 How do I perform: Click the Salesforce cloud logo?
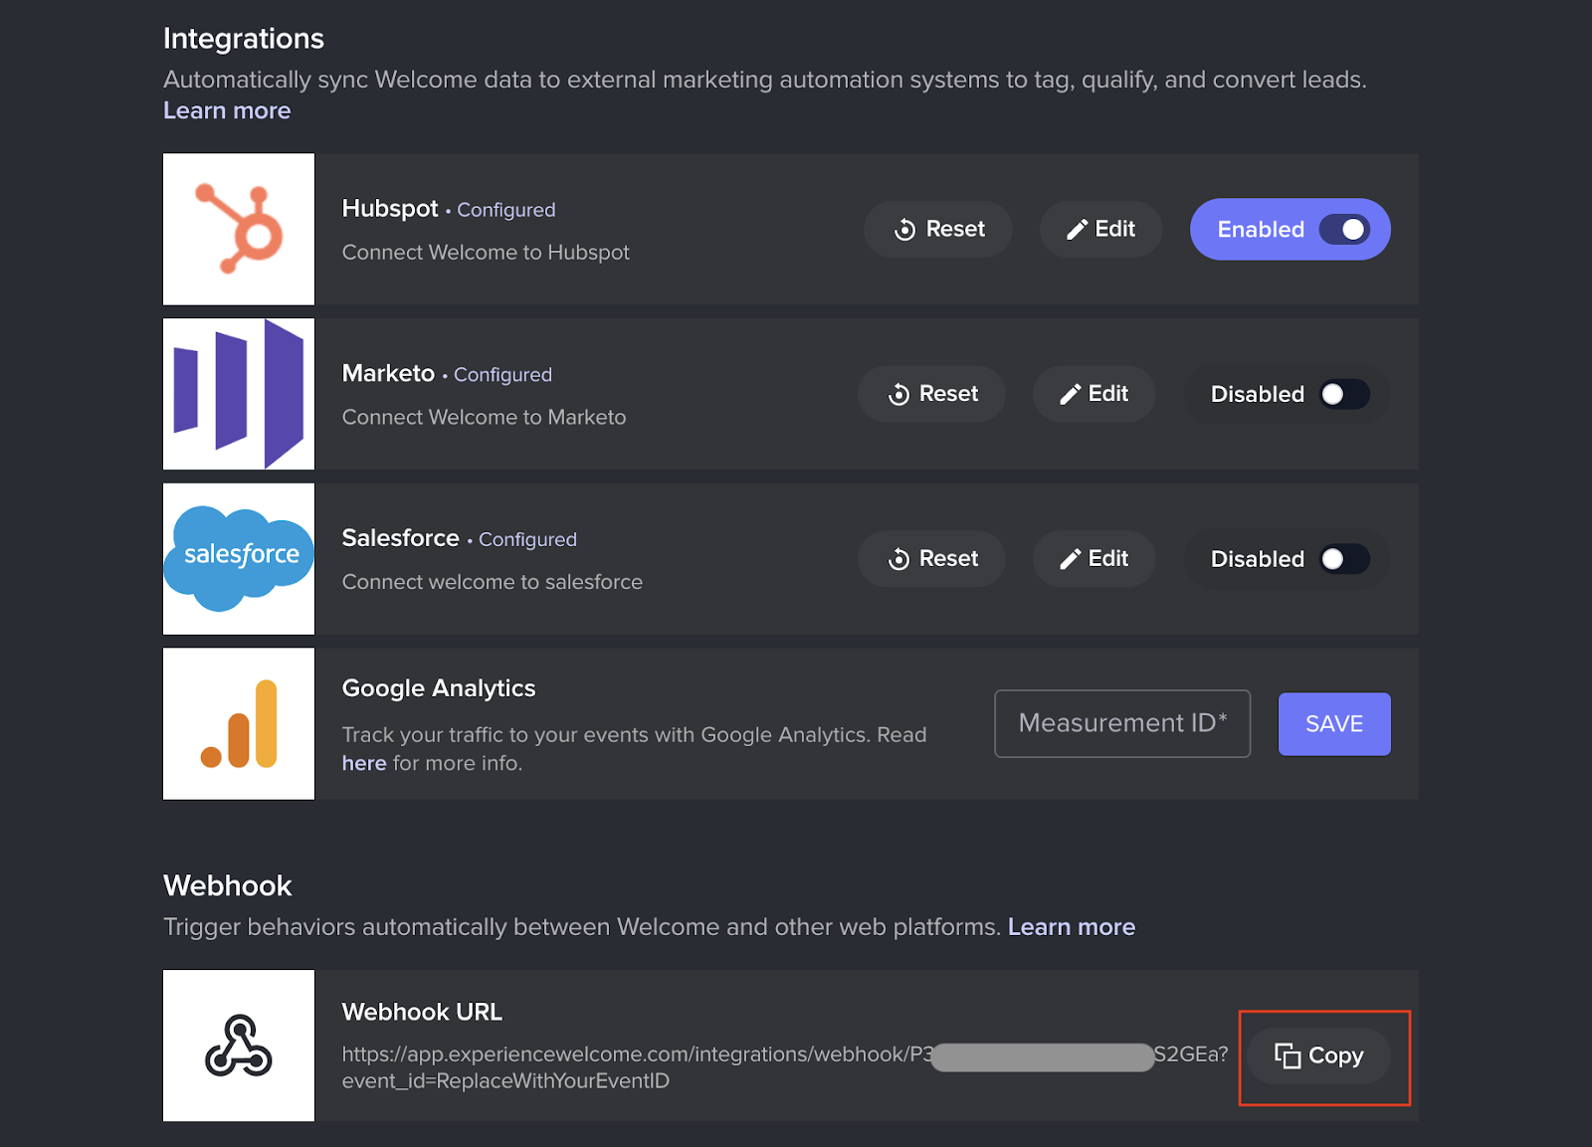239,559
